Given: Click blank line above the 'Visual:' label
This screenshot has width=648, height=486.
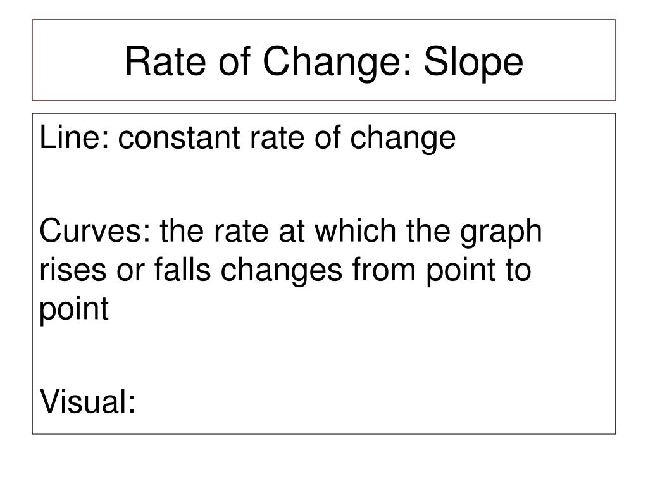Looking at the screenshot, I should click(324, 354).
